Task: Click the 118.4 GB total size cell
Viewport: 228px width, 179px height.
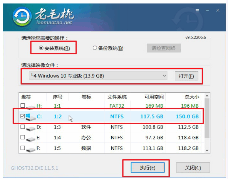Action: click(x=188, y=138)
